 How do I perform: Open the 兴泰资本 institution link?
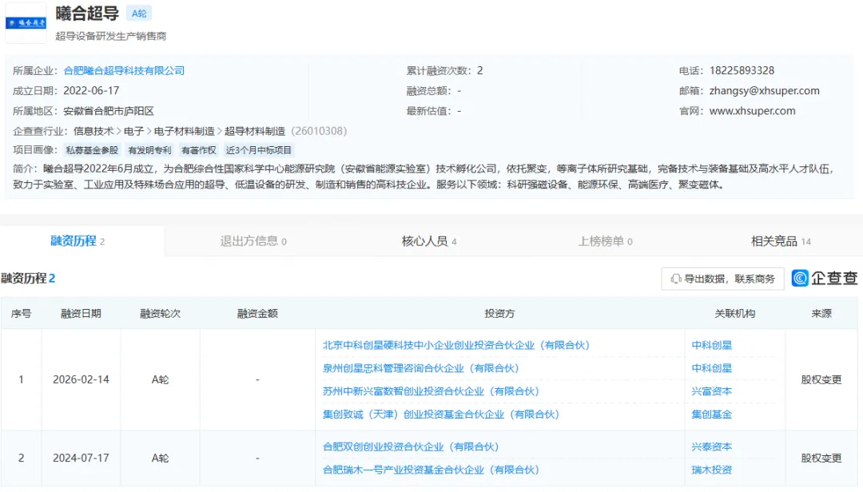point(712,446)
